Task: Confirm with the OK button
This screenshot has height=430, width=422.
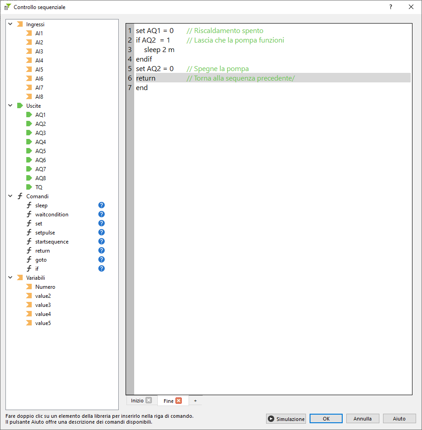Action: (x=326, y=419)
